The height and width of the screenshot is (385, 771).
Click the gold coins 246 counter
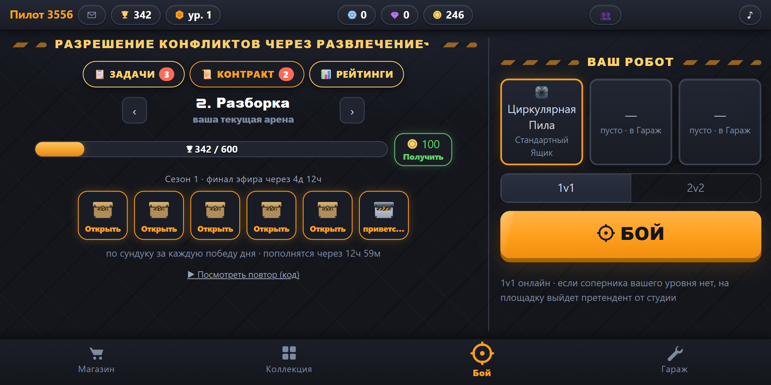point(448,15)
